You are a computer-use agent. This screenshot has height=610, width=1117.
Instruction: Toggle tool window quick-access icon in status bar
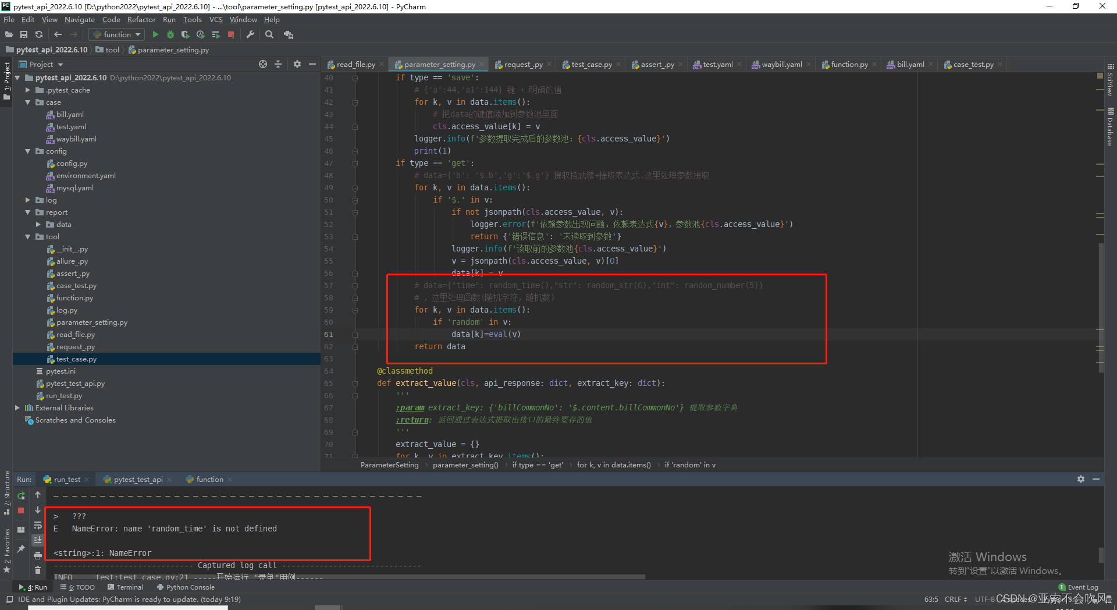click(x=9, y=600)
